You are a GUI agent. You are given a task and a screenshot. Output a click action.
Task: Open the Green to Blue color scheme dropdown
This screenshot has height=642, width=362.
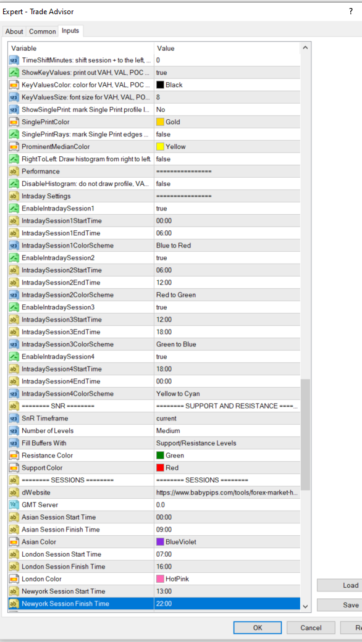227,344
